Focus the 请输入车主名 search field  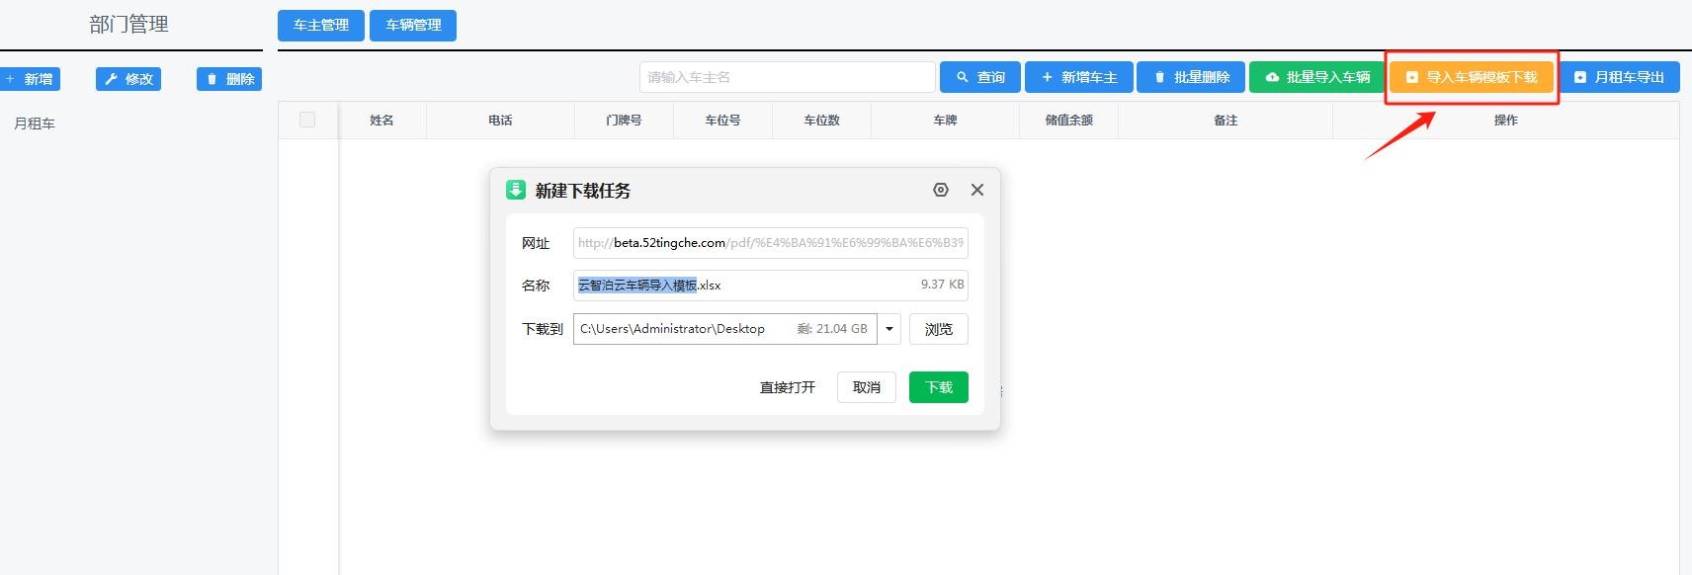click(x=787, y=77)
